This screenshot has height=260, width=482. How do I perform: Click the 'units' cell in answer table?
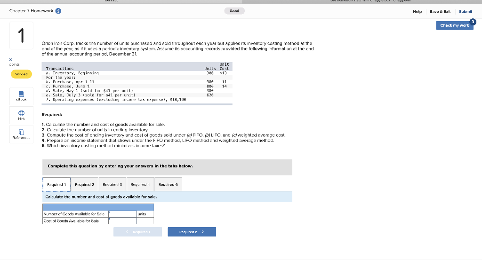coord(145,214)
